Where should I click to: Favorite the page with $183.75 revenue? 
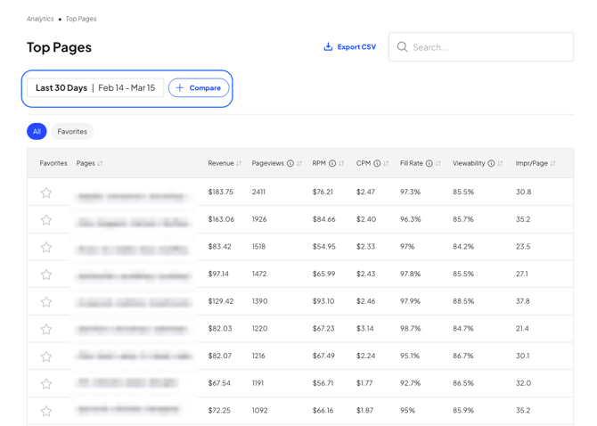46,193
